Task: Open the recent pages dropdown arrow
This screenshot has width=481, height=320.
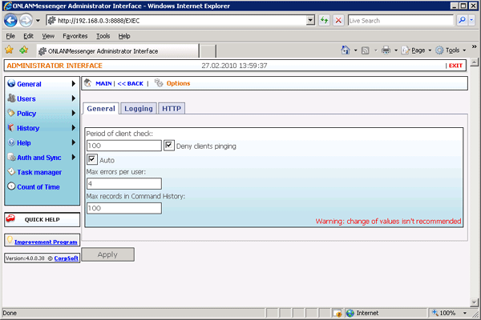Action: point(38,21)
